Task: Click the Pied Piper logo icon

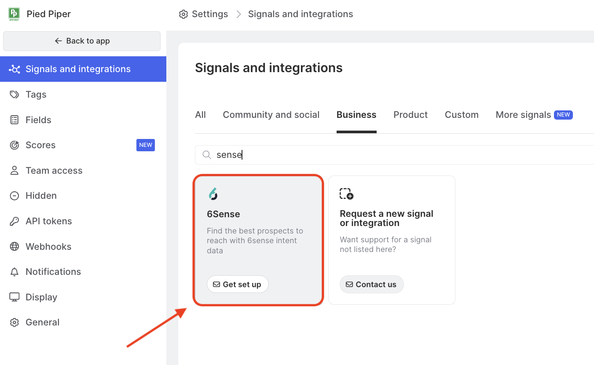Action: coord(14,14)
